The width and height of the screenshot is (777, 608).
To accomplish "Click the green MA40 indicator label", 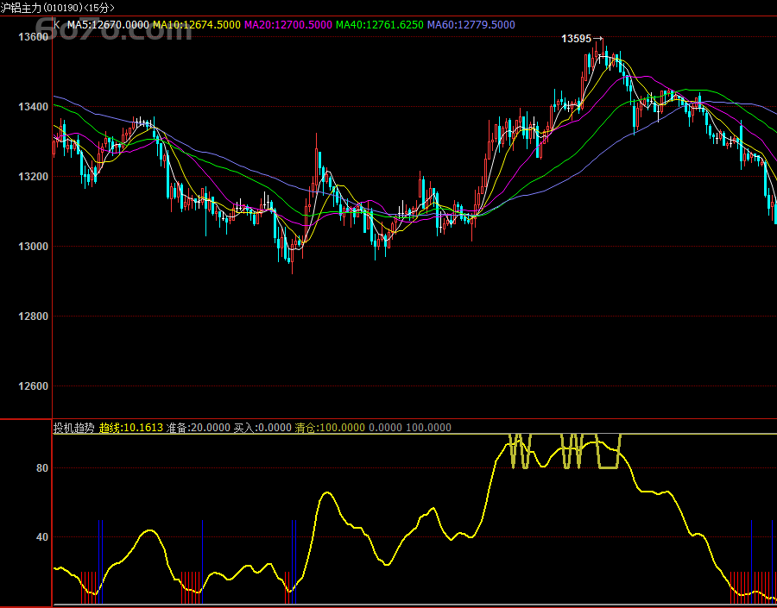I will pos(379,25).
